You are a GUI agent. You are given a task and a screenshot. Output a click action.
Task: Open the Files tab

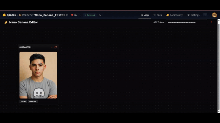click(x=158, y=15)
